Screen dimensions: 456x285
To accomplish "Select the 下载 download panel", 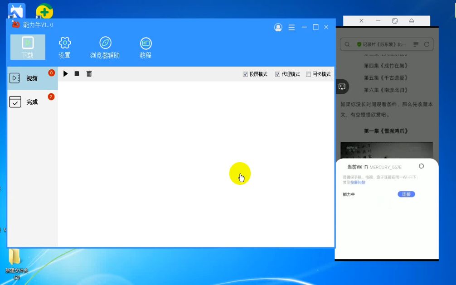I will coord(27,47).
